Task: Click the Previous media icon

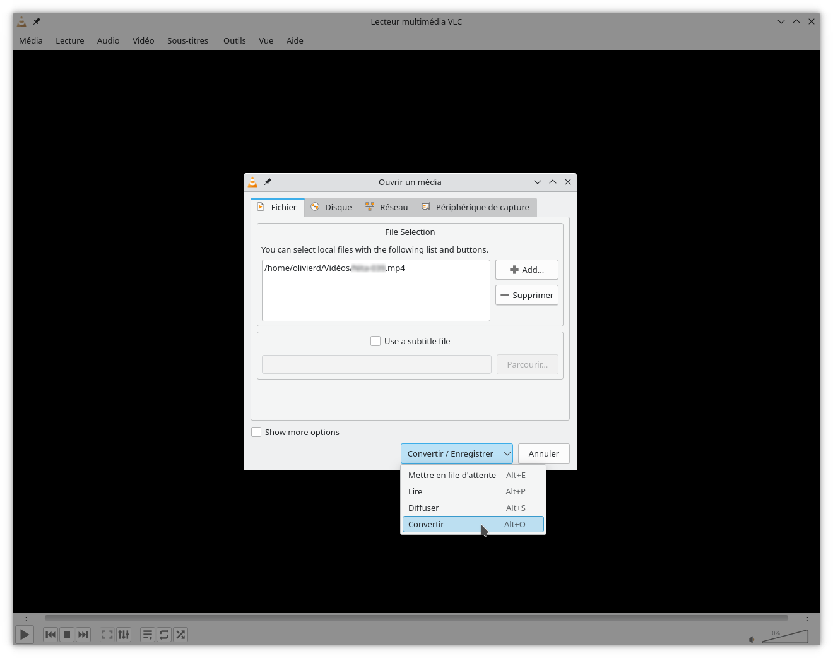Action: 50,635
